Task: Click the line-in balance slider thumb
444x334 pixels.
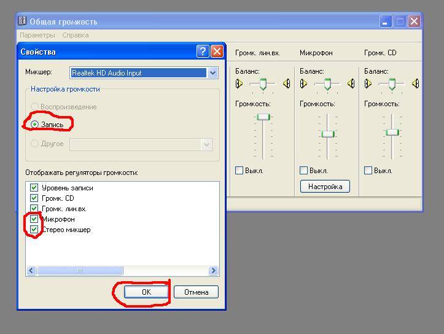Action: click(263, 84)
